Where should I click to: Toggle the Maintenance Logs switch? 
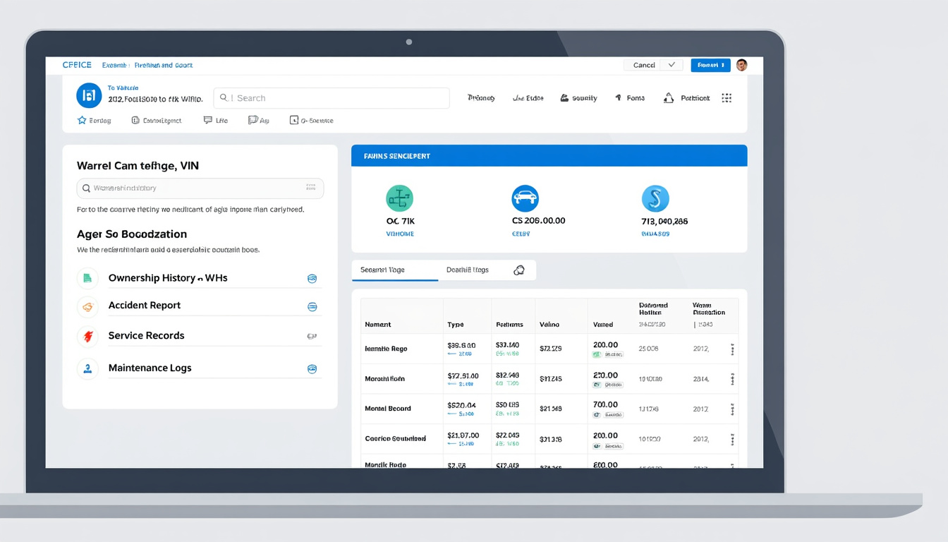(312, 369)
